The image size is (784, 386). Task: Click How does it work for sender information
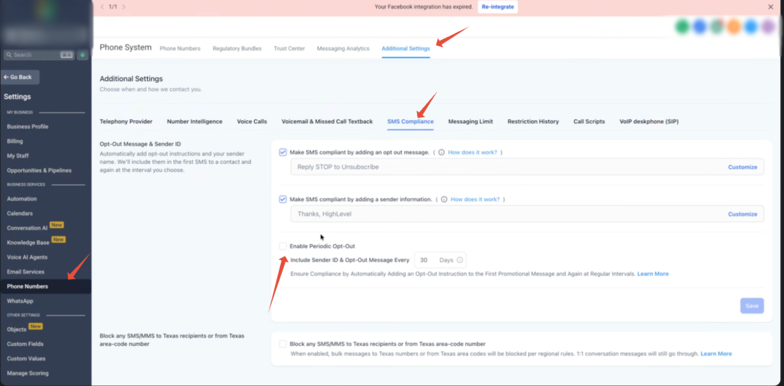pos(475,199)
